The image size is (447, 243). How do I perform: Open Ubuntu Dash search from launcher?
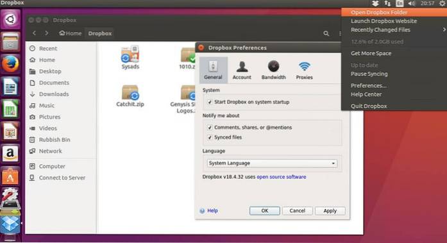click(x=10, y=19)
